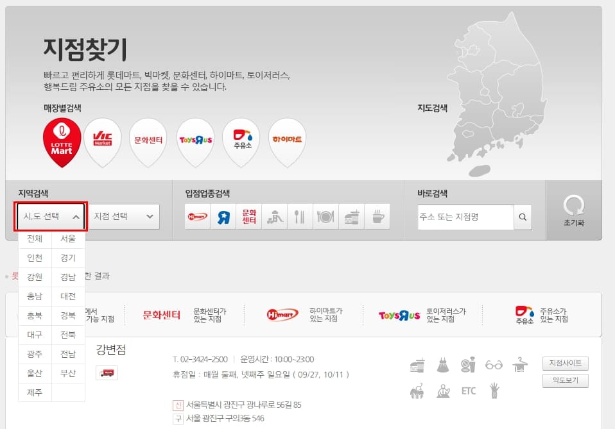The image size is (615, 429).
Task: Click 강변점 dress clothing icon
Action: coord(443,365)
